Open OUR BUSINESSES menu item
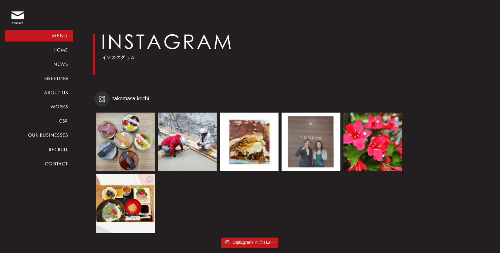Viewport: 500px width, 253px height. pos(48,135)
